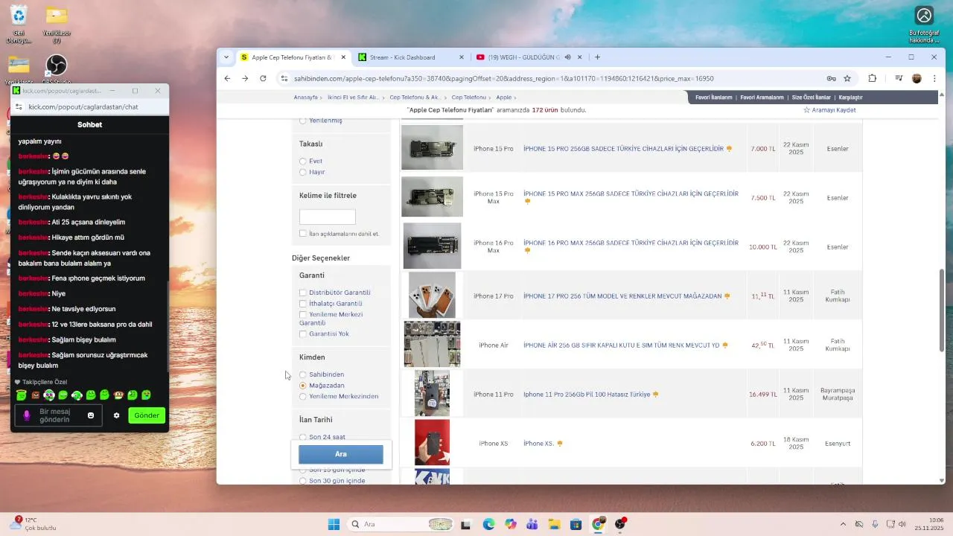953x536 pixels.
Task: Open iPhone 17 Pro 256 listing link
Action: 622,296
